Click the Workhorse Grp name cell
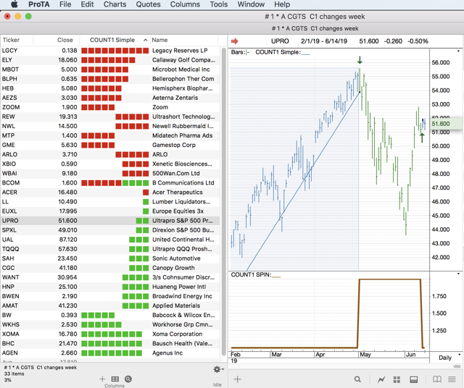Image resolution: width=464 pixels, height=388 pixels. coord(182,325)
